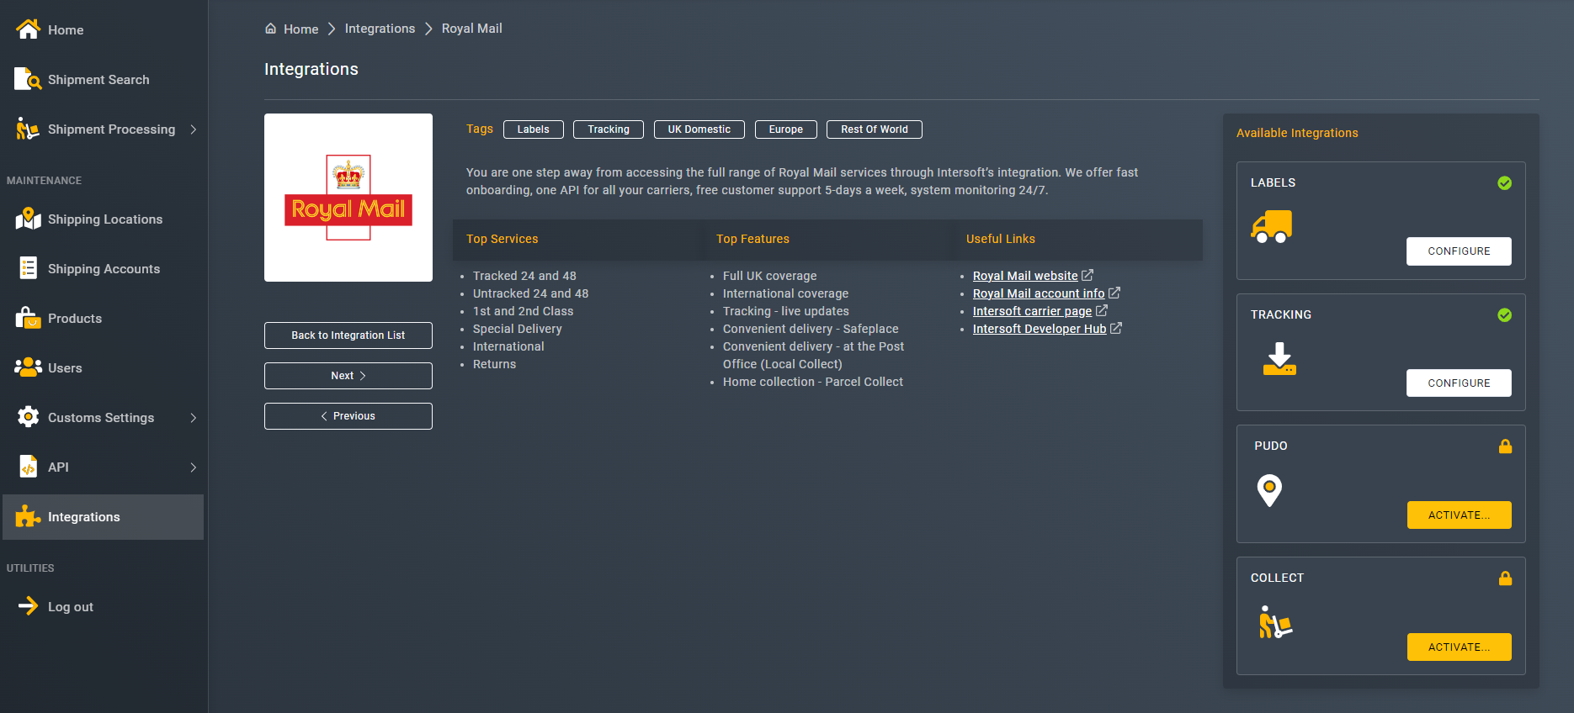The height and width of the screenshot is (713, 1574).
Task: Click the Shipping Locations map icon
Action: (28, 219)
